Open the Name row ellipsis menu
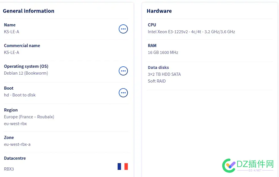The height and width of the screenshot is (177, 279). [123, 29]
